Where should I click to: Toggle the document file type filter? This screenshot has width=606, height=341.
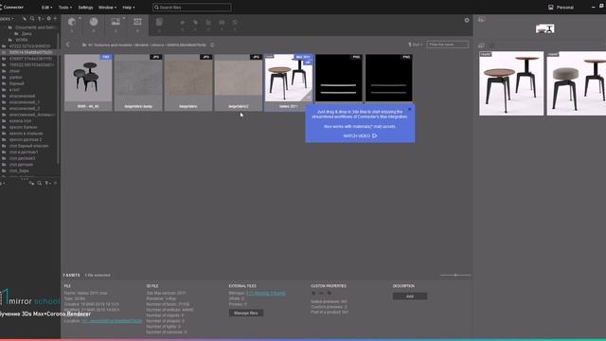click(x=159, y=23)
